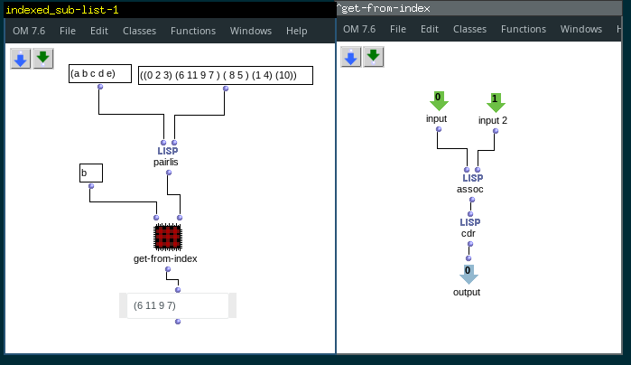This screenshot has width=631, height=365.
Task: Click the 'get-from-index' patch label
Action: click(165, 258)
